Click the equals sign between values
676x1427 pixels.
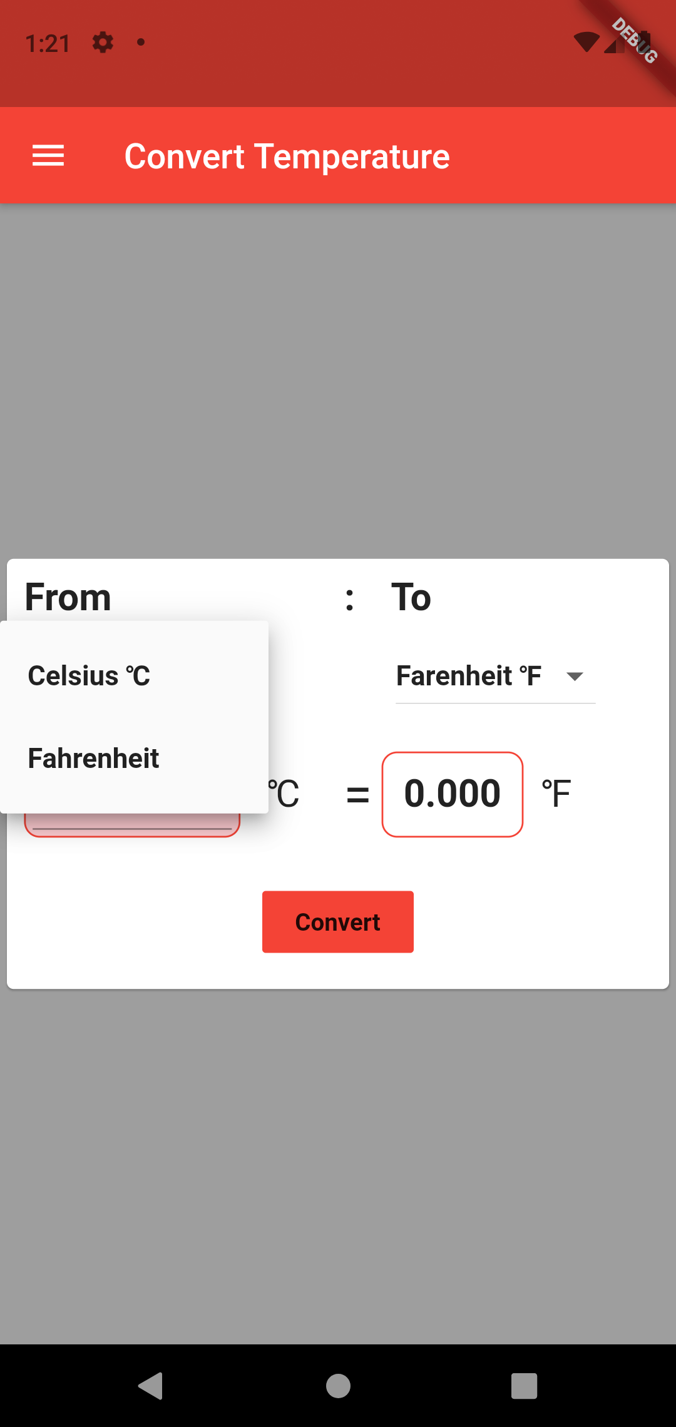click(358, 792)
